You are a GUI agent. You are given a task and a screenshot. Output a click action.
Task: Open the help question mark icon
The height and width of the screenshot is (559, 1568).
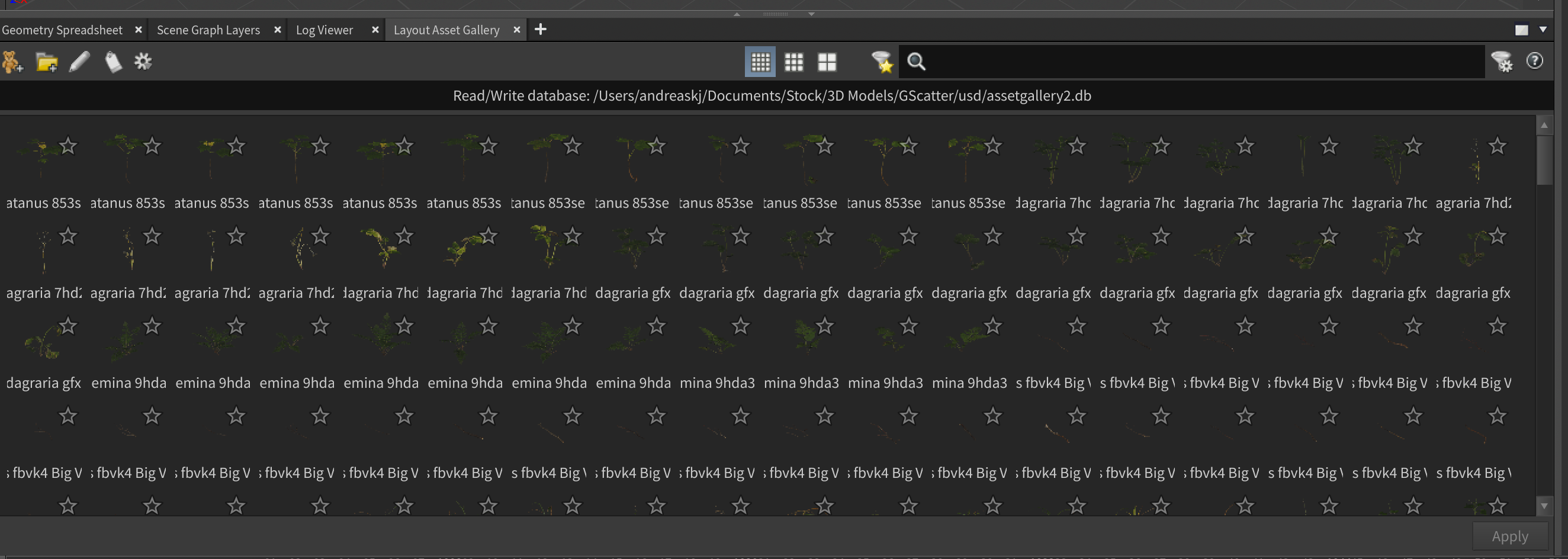(x=1534, y=61)
